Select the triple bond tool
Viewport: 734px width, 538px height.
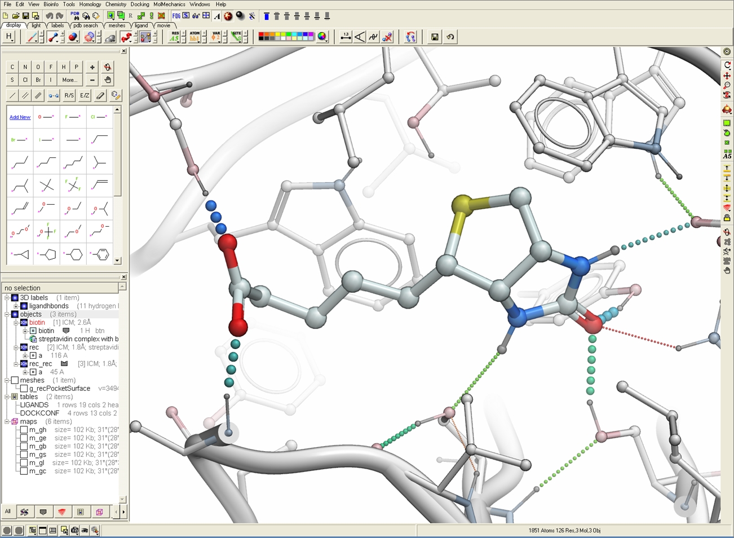tap(38, 95)
